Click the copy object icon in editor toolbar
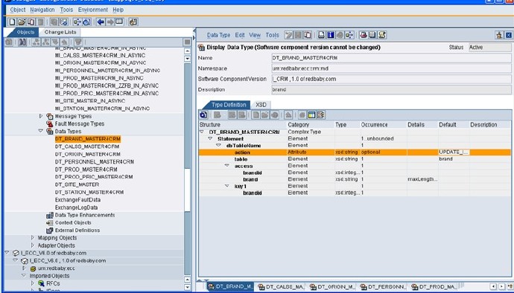514x293 pixels. (x=308, y=35)
